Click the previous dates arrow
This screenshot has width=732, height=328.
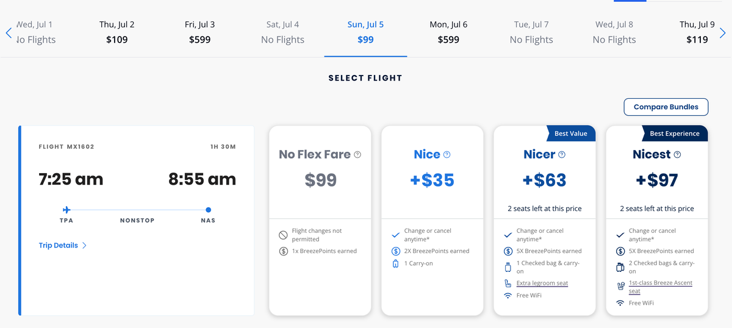click(9, 33)
